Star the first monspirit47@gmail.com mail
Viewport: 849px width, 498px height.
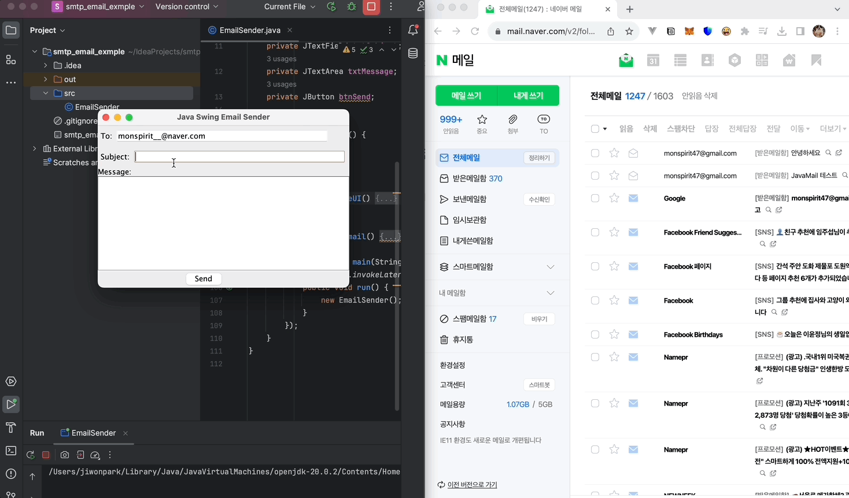(614, 153)
